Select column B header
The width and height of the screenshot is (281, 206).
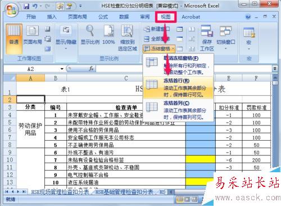click(56, 78)
